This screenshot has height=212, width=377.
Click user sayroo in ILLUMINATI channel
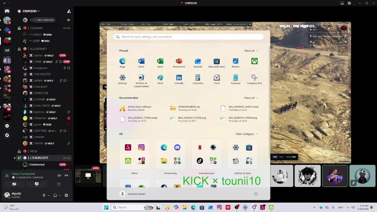[x=43, y=55]
